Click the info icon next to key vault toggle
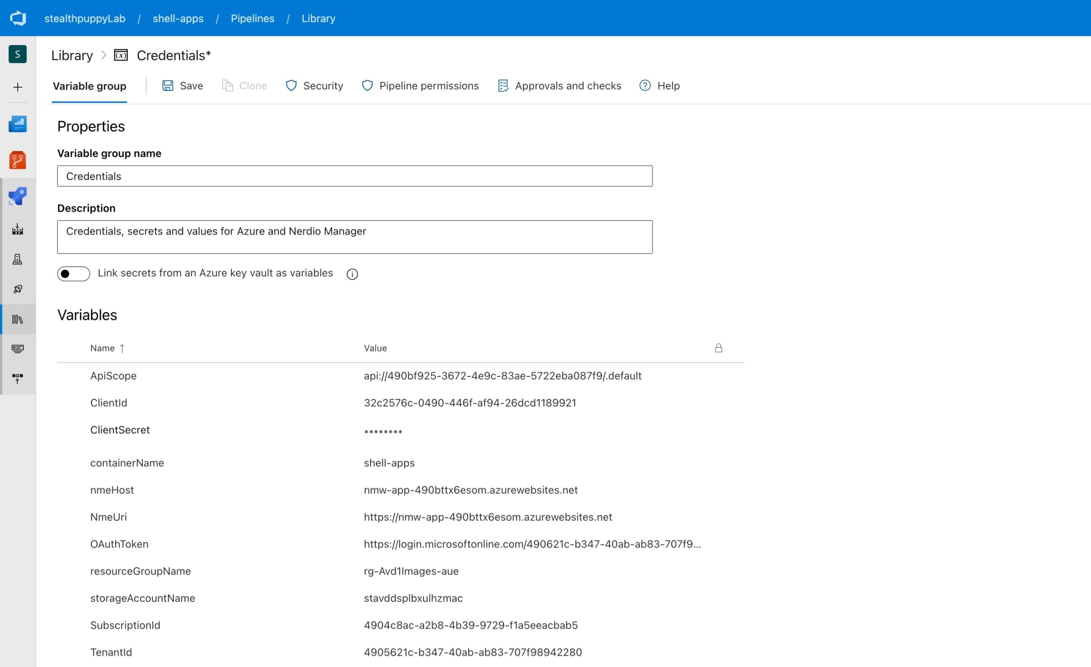1091x667 pixels. pos(353,274)
